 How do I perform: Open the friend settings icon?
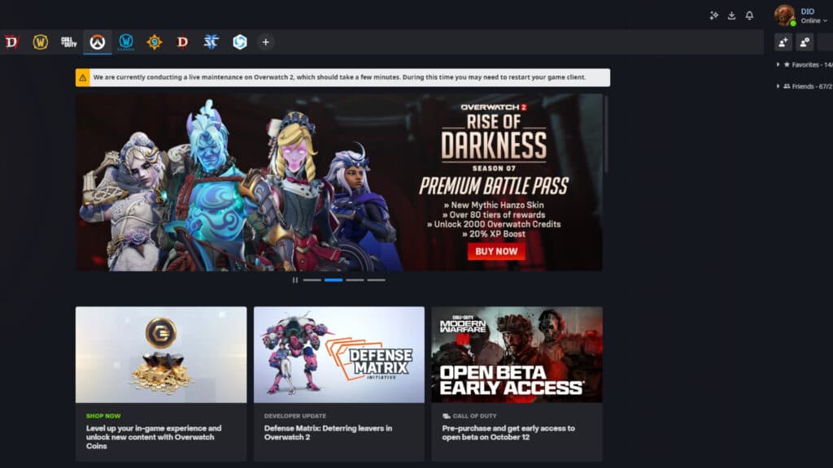point(805,42)
